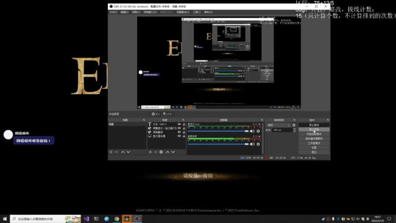Click the 停止录制 stop recording button
Viewport: 396px width, 223px height.
314,129
